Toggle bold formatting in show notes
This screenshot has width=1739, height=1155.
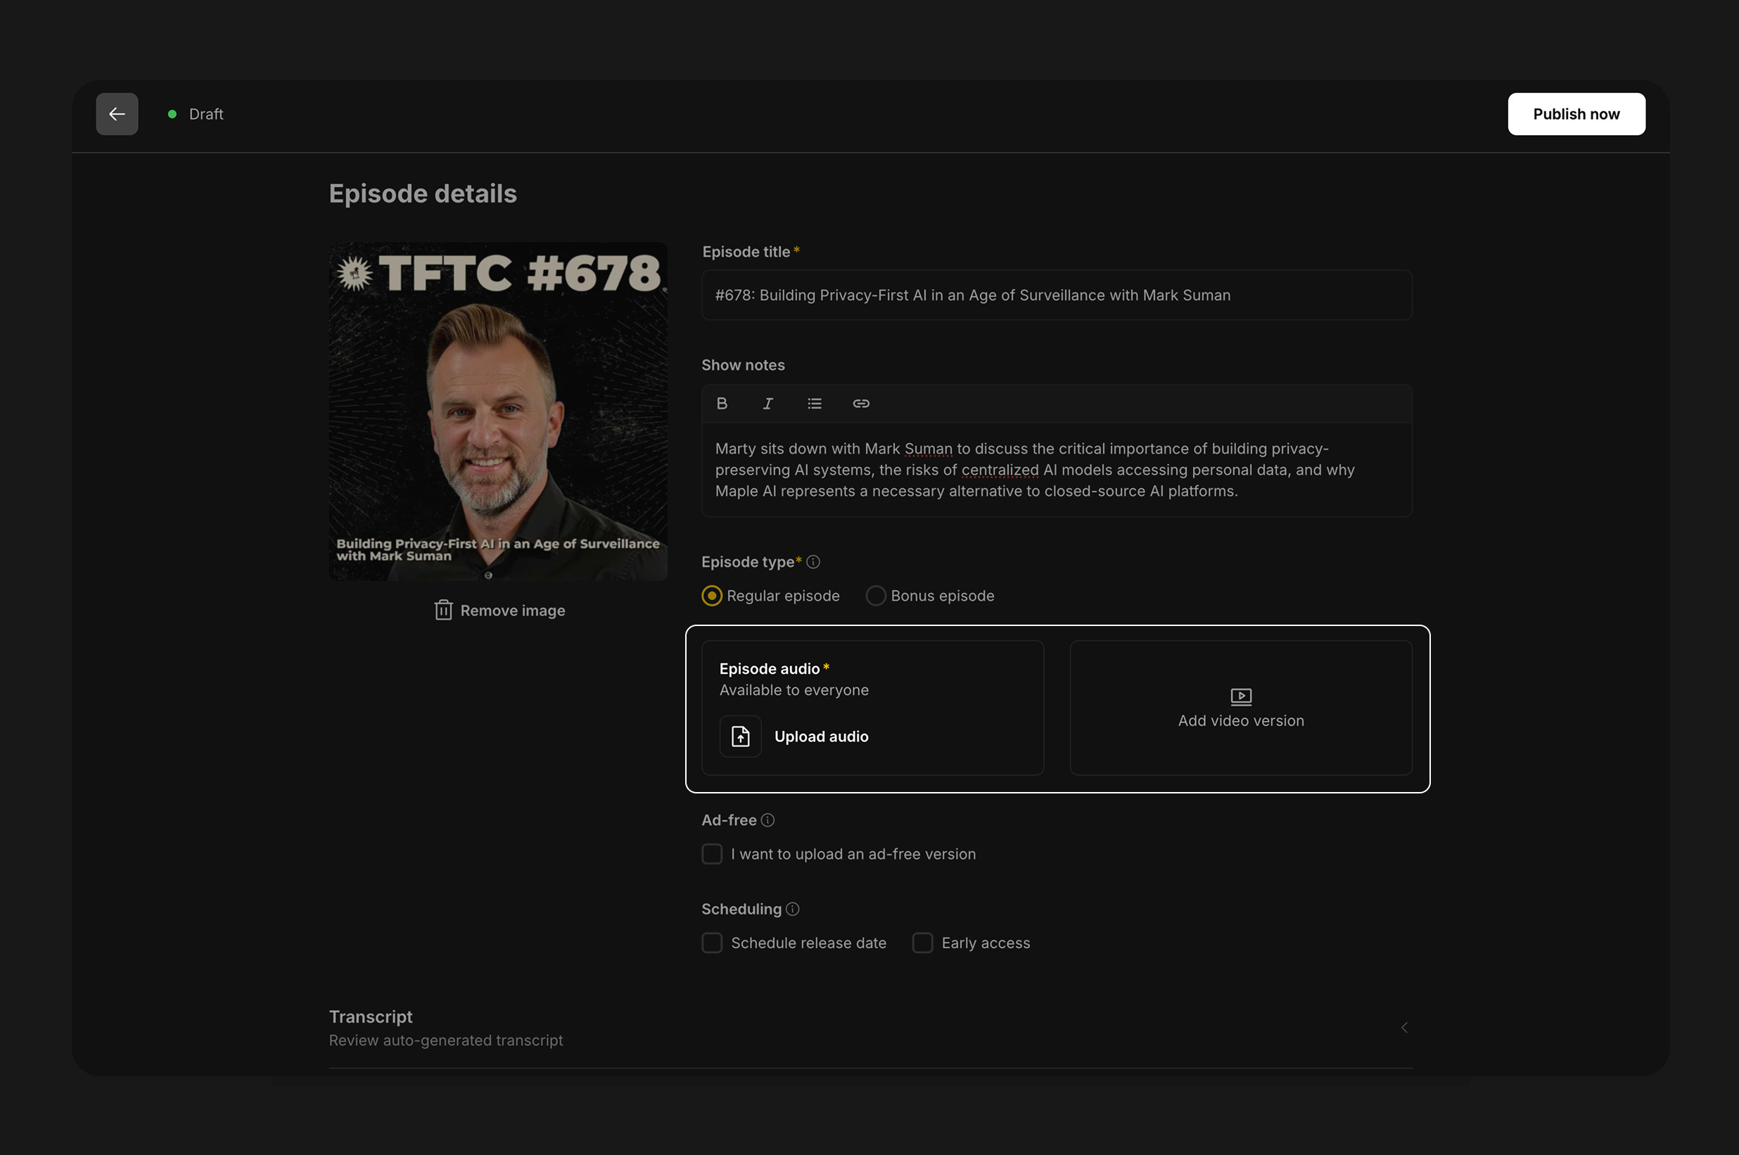(722, 404)
